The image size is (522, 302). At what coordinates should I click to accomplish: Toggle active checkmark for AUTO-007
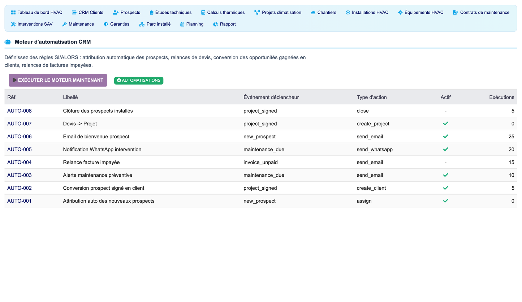point(445,124)
